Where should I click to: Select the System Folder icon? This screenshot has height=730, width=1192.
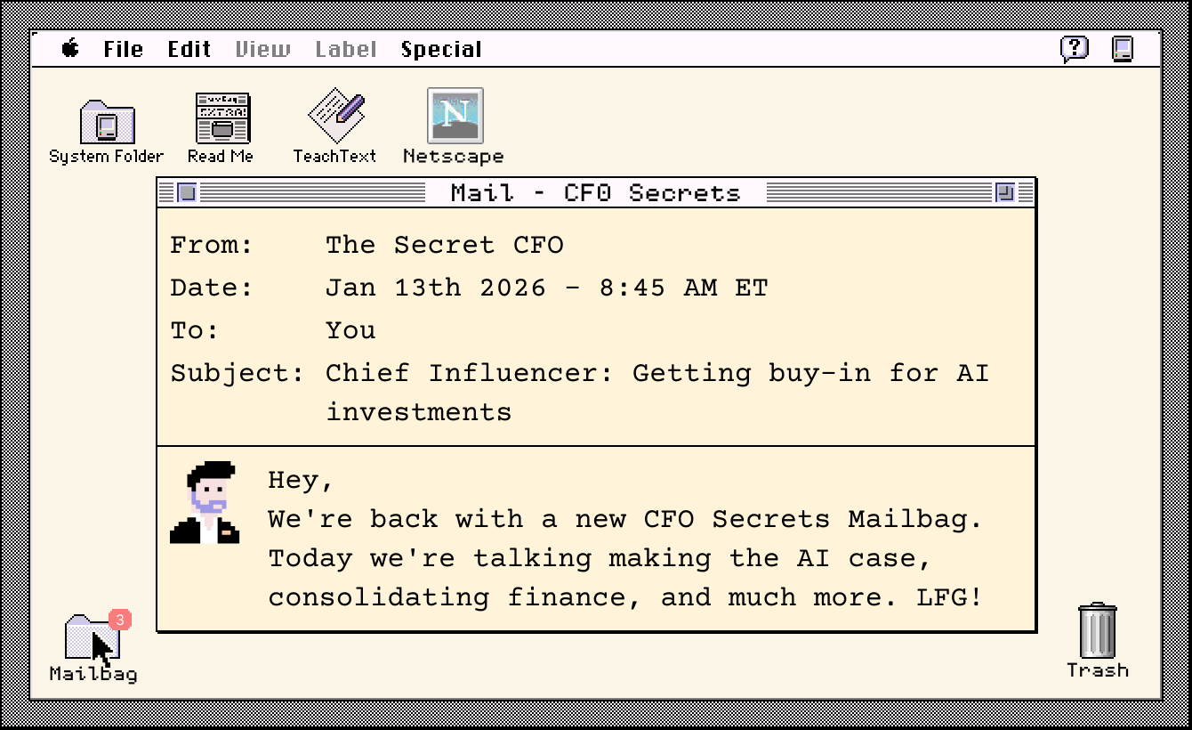[107, 122]
